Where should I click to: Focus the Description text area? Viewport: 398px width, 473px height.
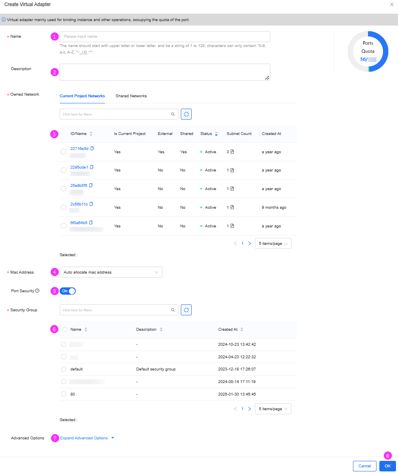[x=165, y=72]
